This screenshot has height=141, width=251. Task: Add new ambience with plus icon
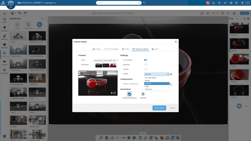pos(42,19)
